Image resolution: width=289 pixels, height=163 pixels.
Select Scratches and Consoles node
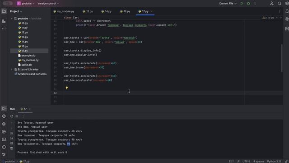click(x=30, y=74)
